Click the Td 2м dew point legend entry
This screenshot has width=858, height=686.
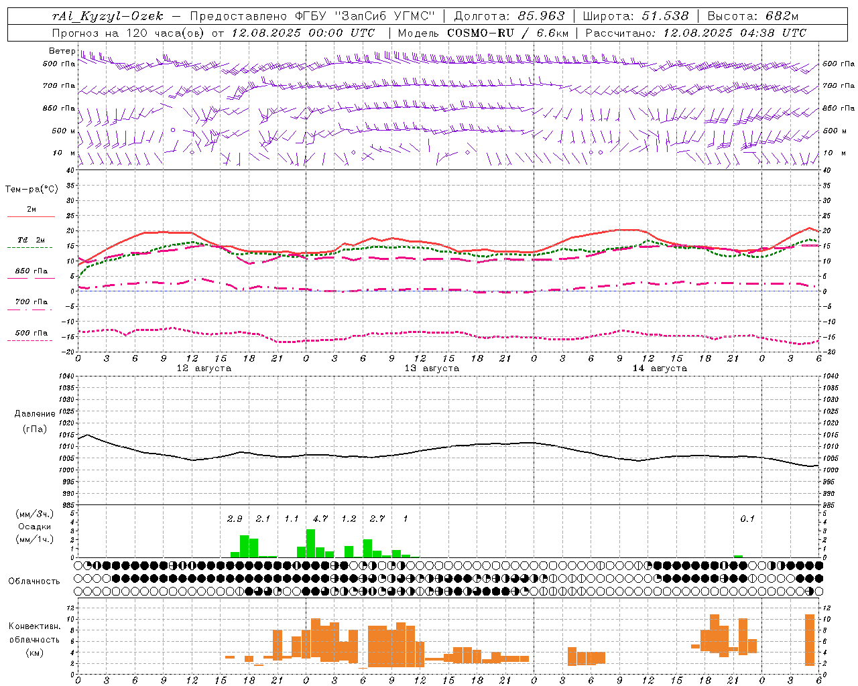[x=31, y=240]
